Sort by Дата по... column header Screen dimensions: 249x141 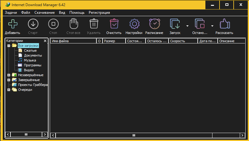(x=208, y=41)
